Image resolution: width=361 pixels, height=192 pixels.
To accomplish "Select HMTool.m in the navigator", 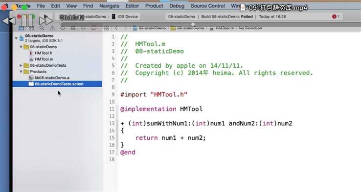I will [x=57, y=59].
